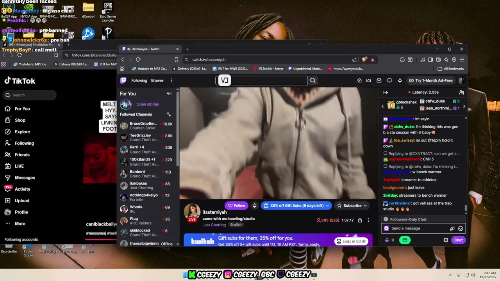
Task: Open TeeGrizzley channel in sidebar
Action: tap(147, 137)
